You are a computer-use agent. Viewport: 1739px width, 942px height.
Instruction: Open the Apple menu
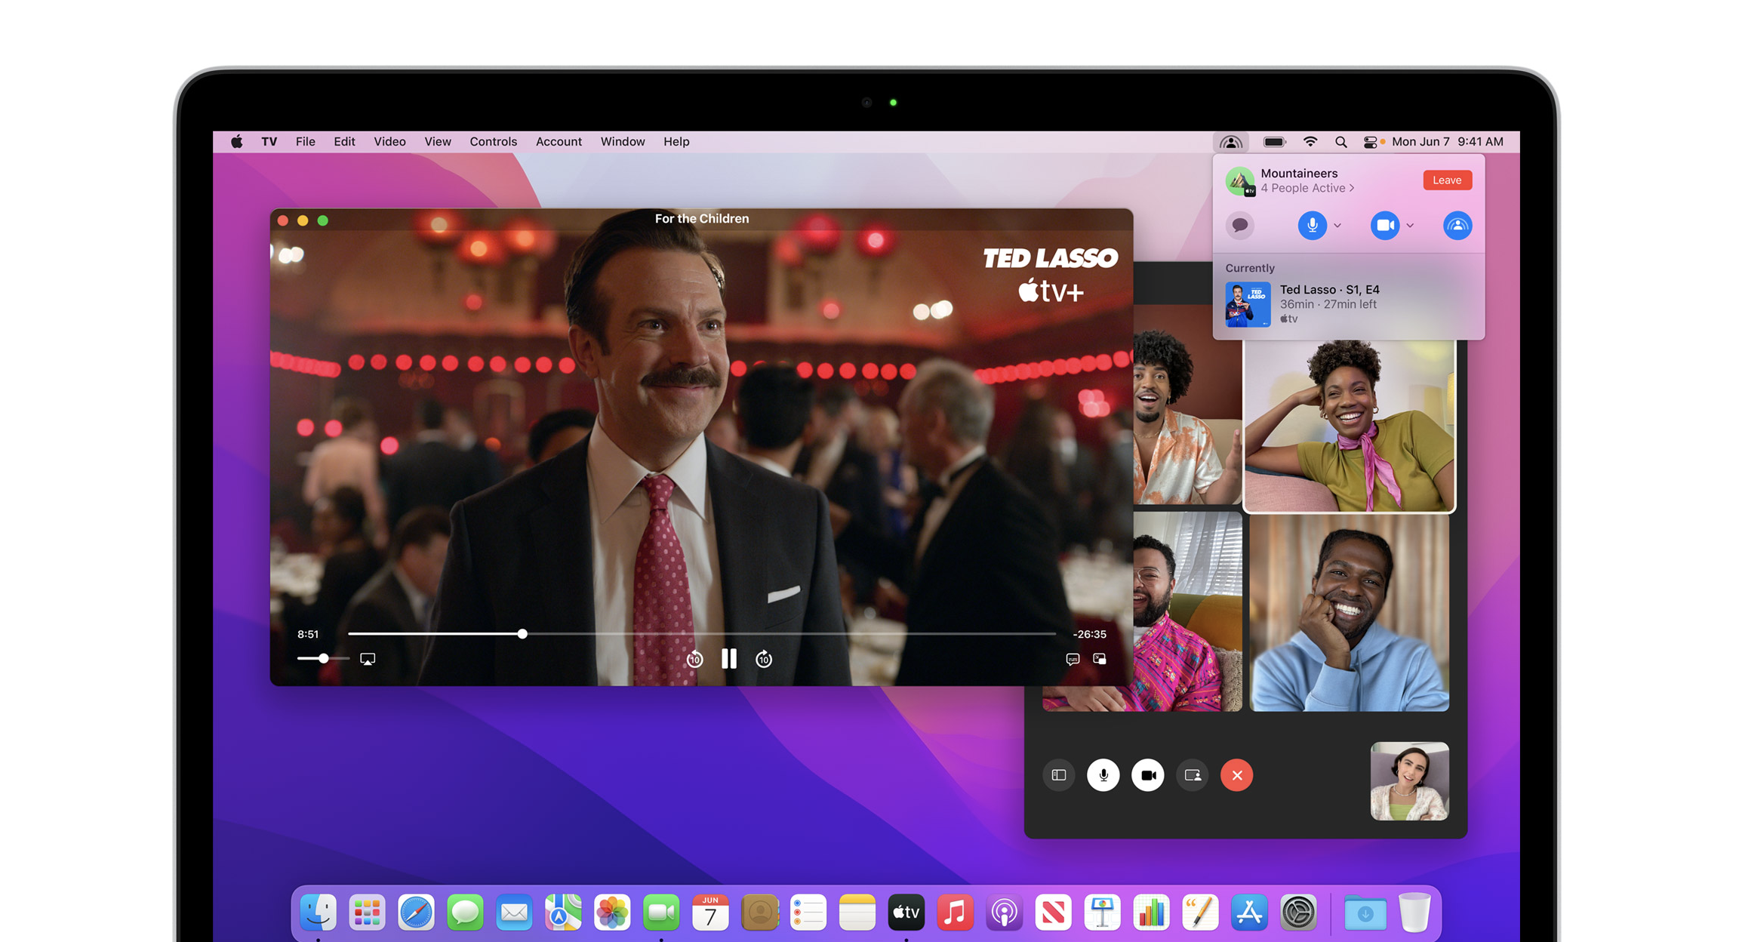coord(237,142)
